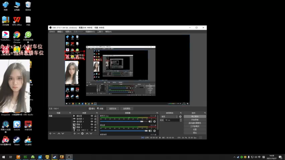Toggle visibility eye of 图像 3 source
Viewport: 285px width, 160px height.
tap(92, 127)
